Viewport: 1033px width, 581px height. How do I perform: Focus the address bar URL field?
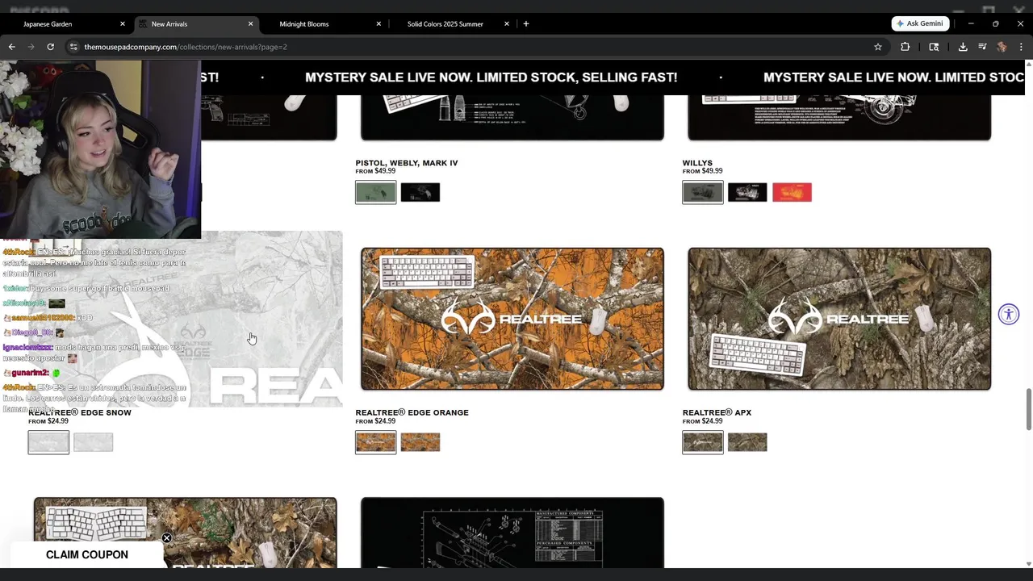(468, 47)
